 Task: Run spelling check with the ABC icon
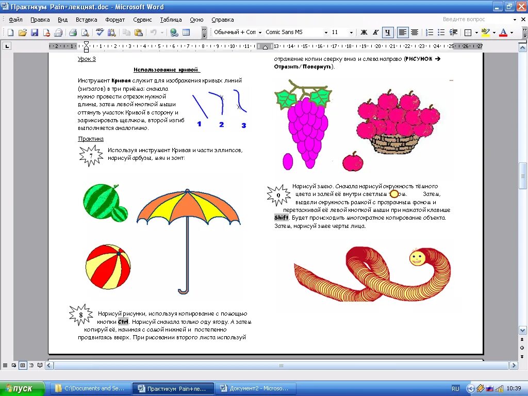(x=100, y=32)
